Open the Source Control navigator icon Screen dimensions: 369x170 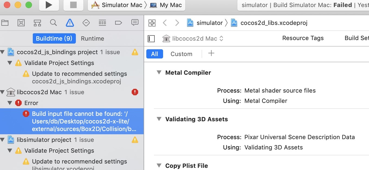coord(21,23)
